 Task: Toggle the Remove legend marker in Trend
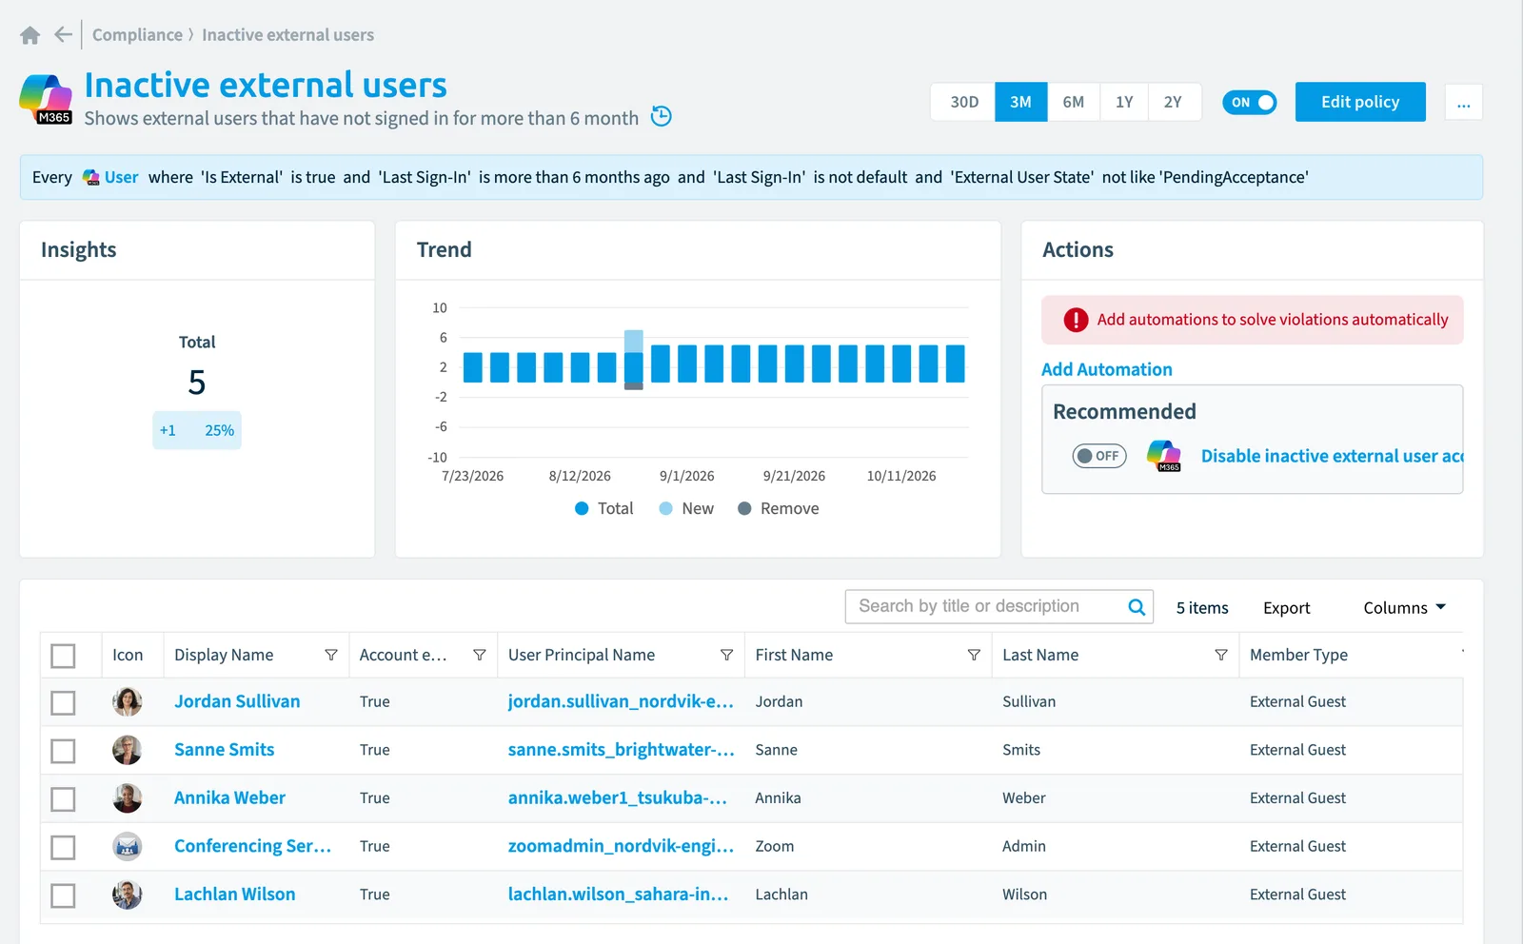tap(744, 508)
